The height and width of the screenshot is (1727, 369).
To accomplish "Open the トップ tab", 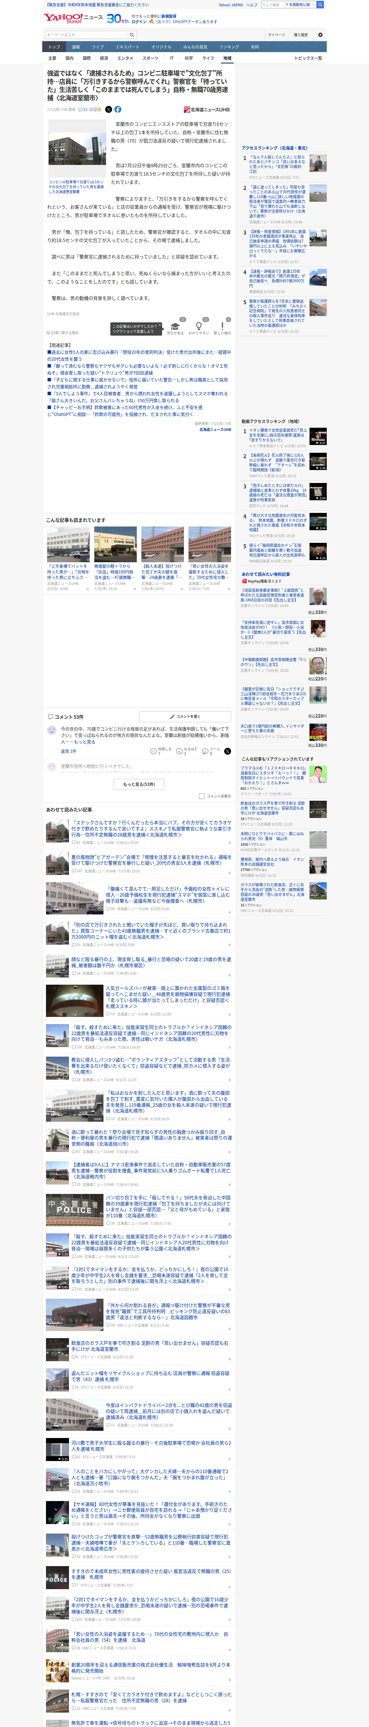I will [54, 47].
